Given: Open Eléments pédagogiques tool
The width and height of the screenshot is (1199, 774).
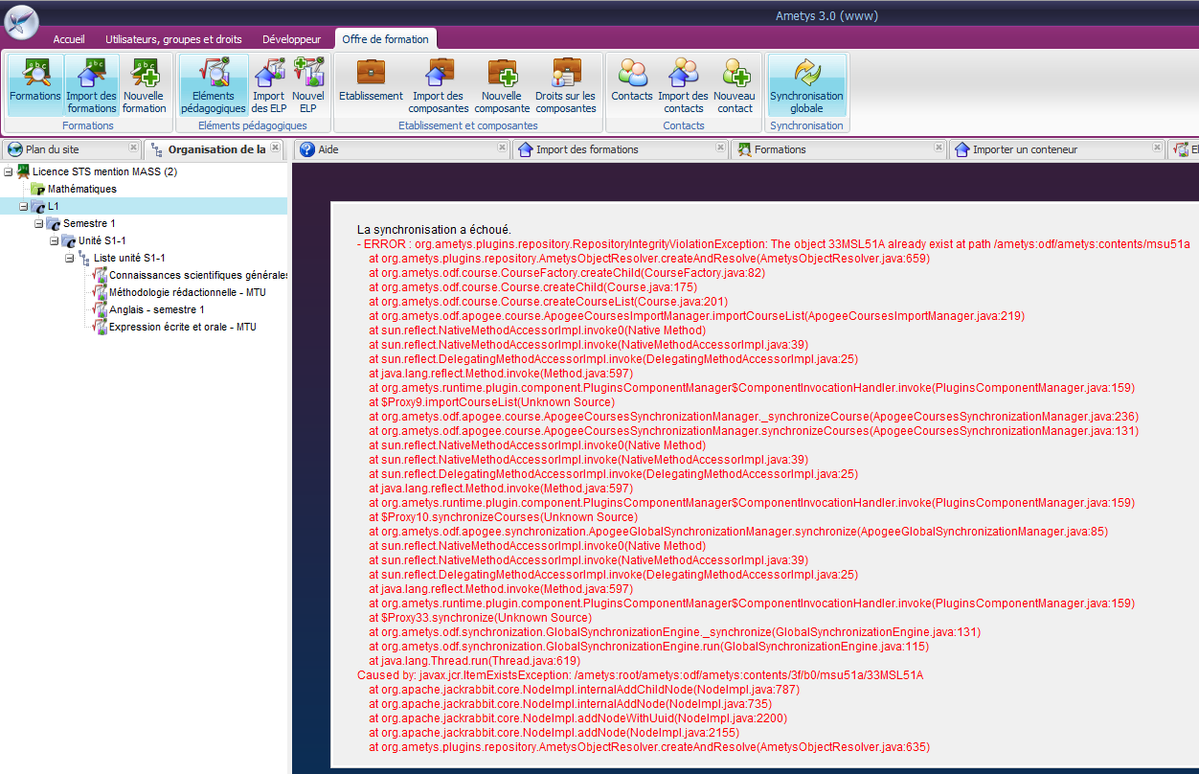Looking at the screenshot, I should coord(214,84).
